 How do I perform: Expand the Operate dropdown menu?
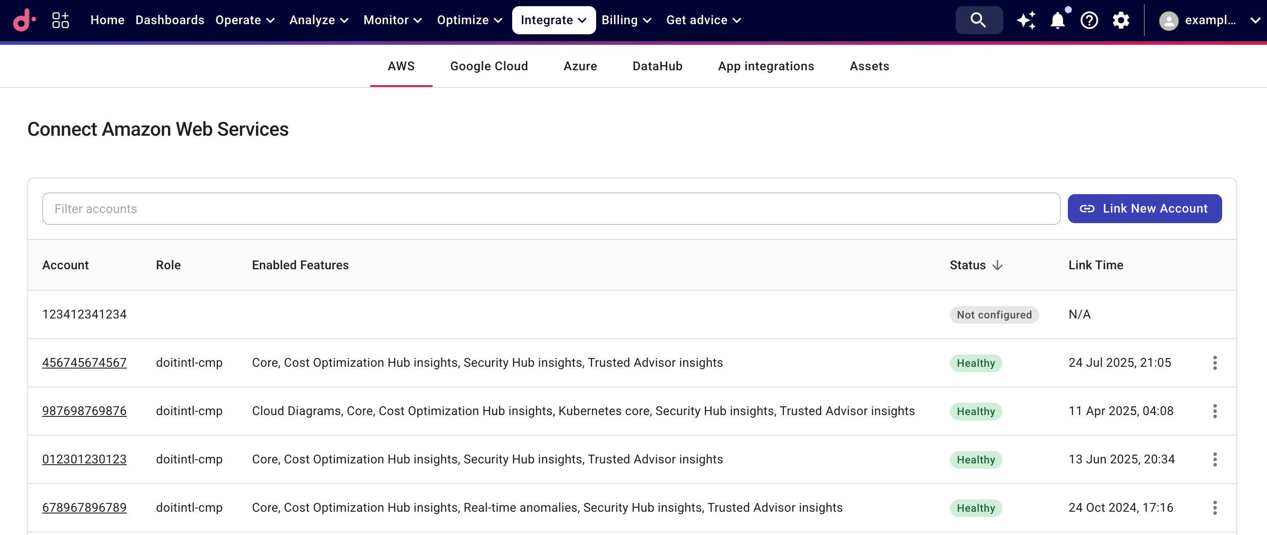244,20
